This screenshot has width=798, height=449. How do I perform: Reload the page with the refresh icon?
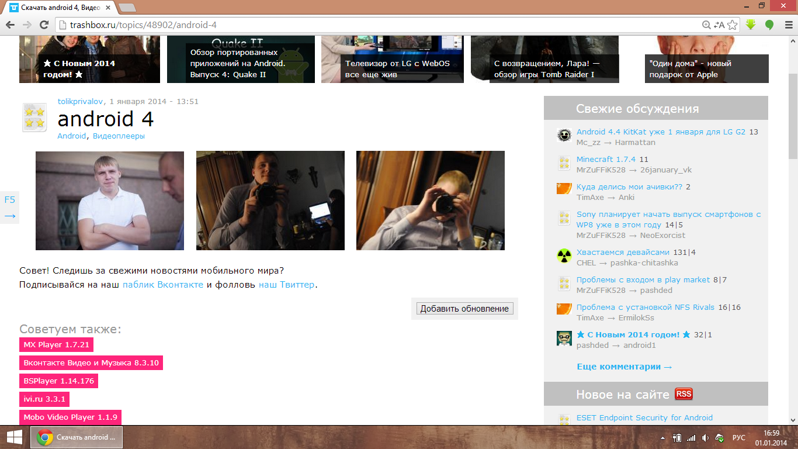(x=44, y=25)
